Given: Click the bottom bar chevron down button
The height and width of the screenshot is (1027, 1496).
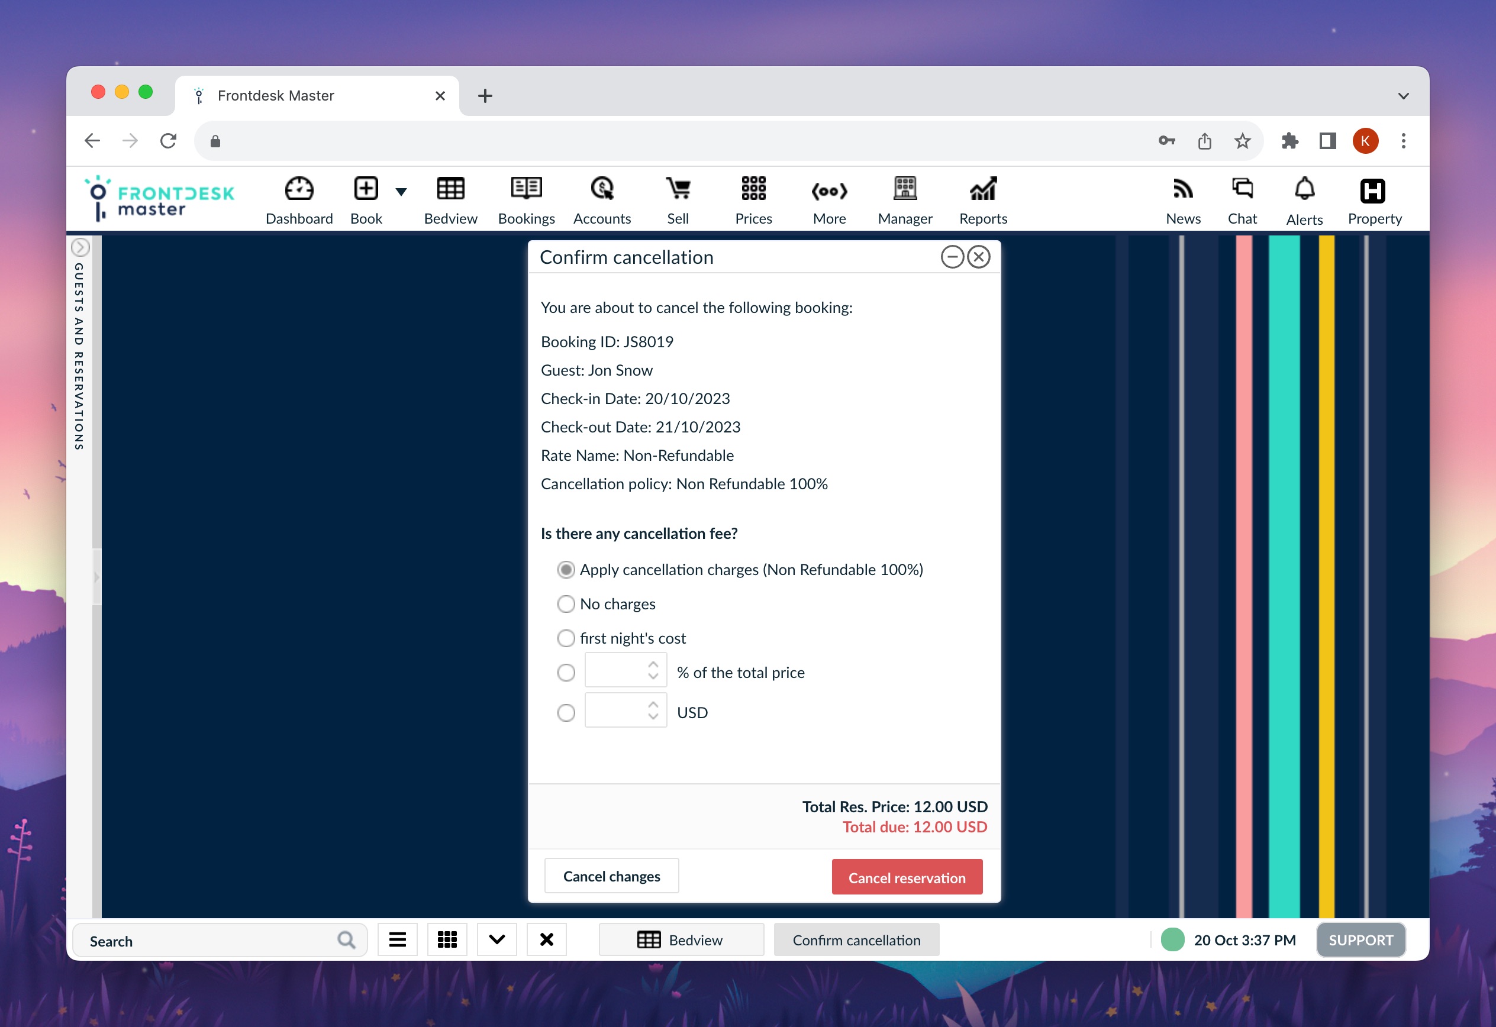Looking at the screenshot, I should pyautogui.click(x=496, y=940).
